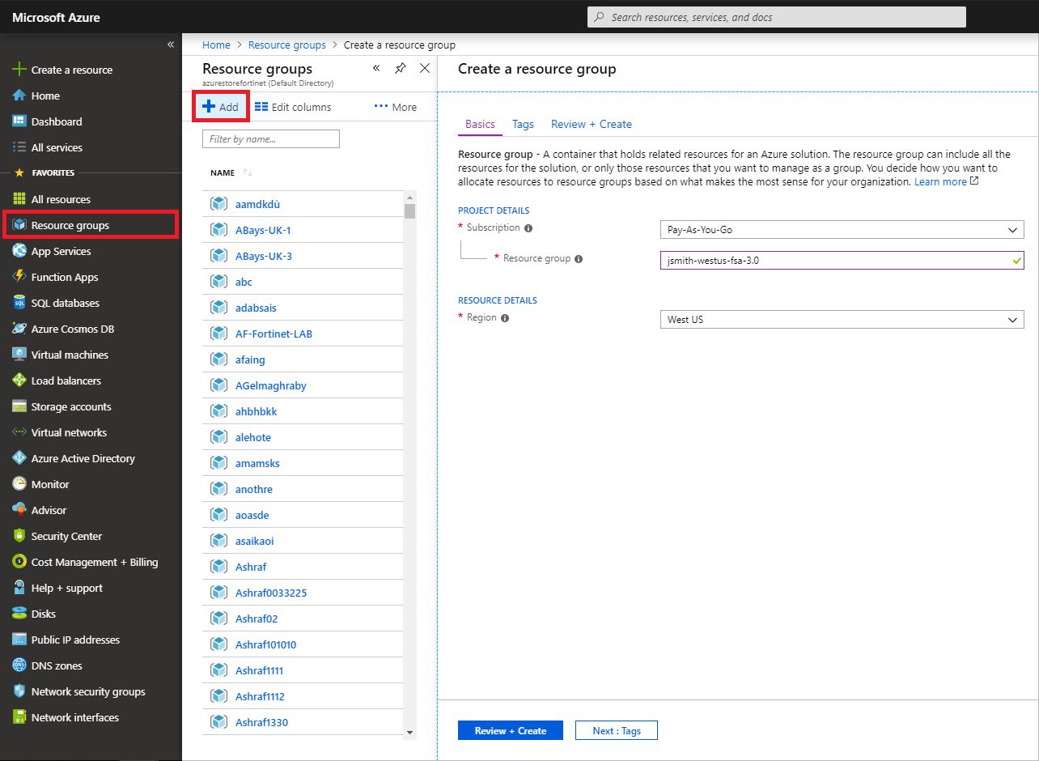Click the Filter by name field
The width and height of the screenshot is (1039, 761).
click(x=270, y=138)
